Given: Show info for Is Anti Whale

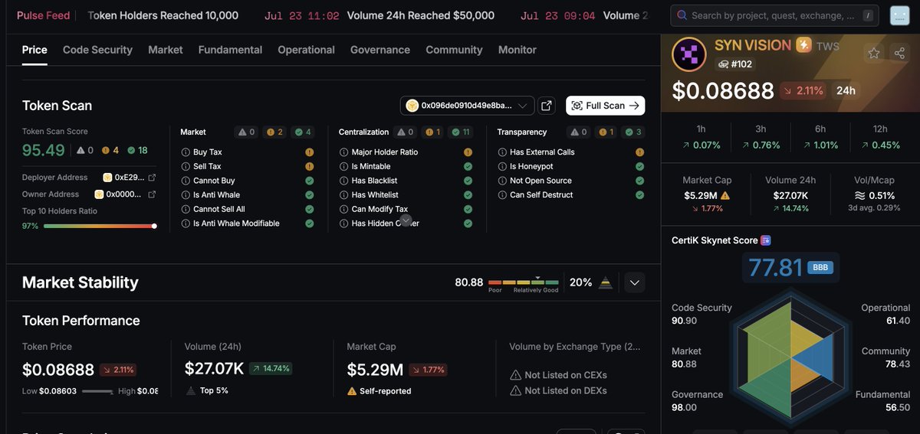Looking at the screenshot, I should 186,195.
